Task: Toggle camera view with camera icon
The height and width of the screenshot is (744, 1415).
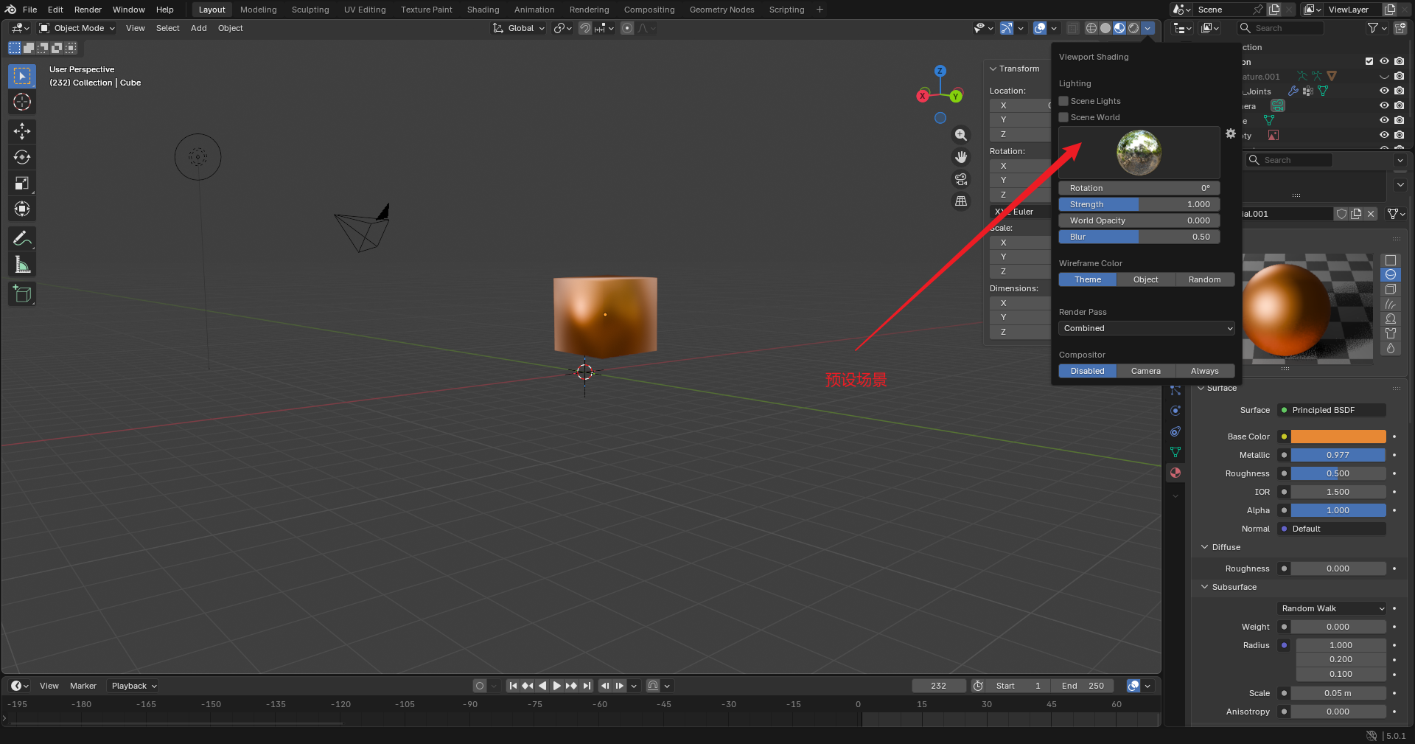Action: pyautogui.click(x=961, y=179)
